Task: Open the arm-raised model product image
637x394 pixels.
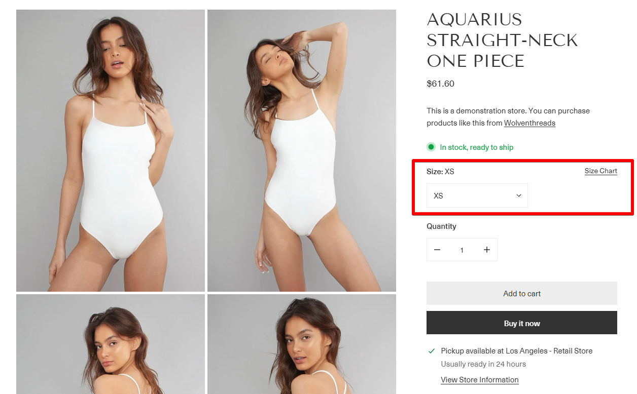Action: (302, 150)
